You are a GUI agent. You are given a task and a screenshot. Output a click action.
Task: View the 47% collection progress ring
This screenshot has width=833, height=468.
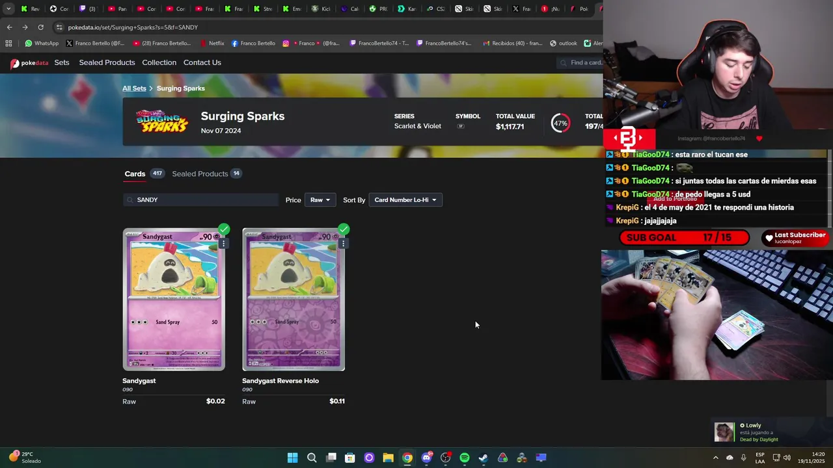point(560,123)
